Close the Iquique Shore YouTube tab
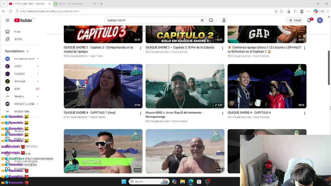 coord(49,4)
